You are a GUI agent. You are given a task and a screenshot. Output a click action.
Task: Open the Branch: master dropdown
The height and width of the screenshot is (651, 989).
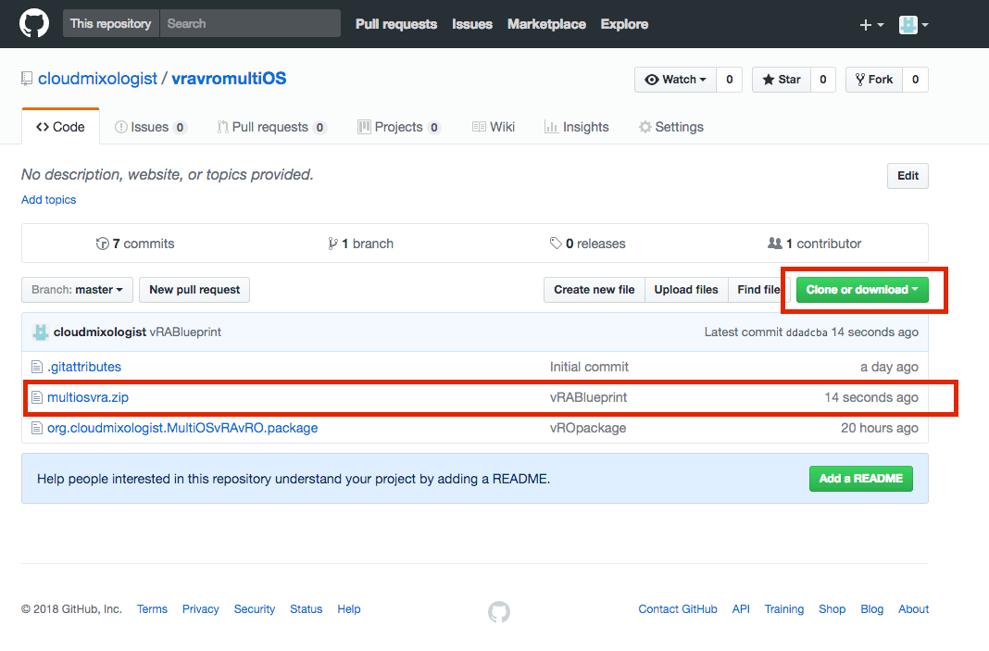pos(77,290)
